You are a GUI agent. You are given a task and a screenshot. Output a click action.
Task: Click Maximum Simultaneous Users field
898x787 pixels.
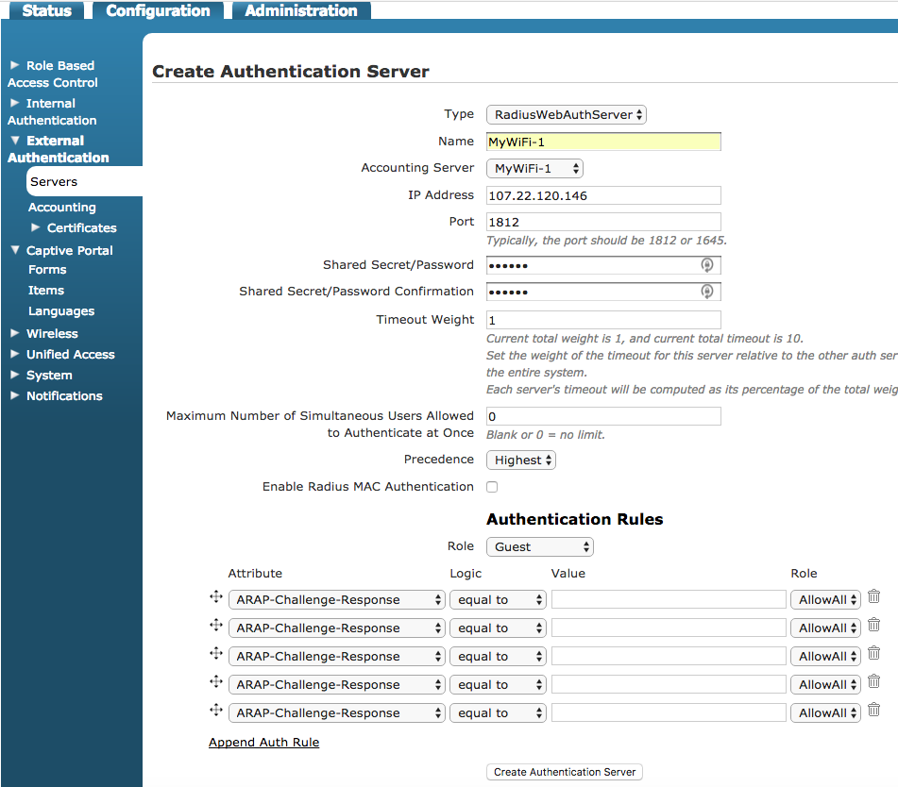coord(603,416)
